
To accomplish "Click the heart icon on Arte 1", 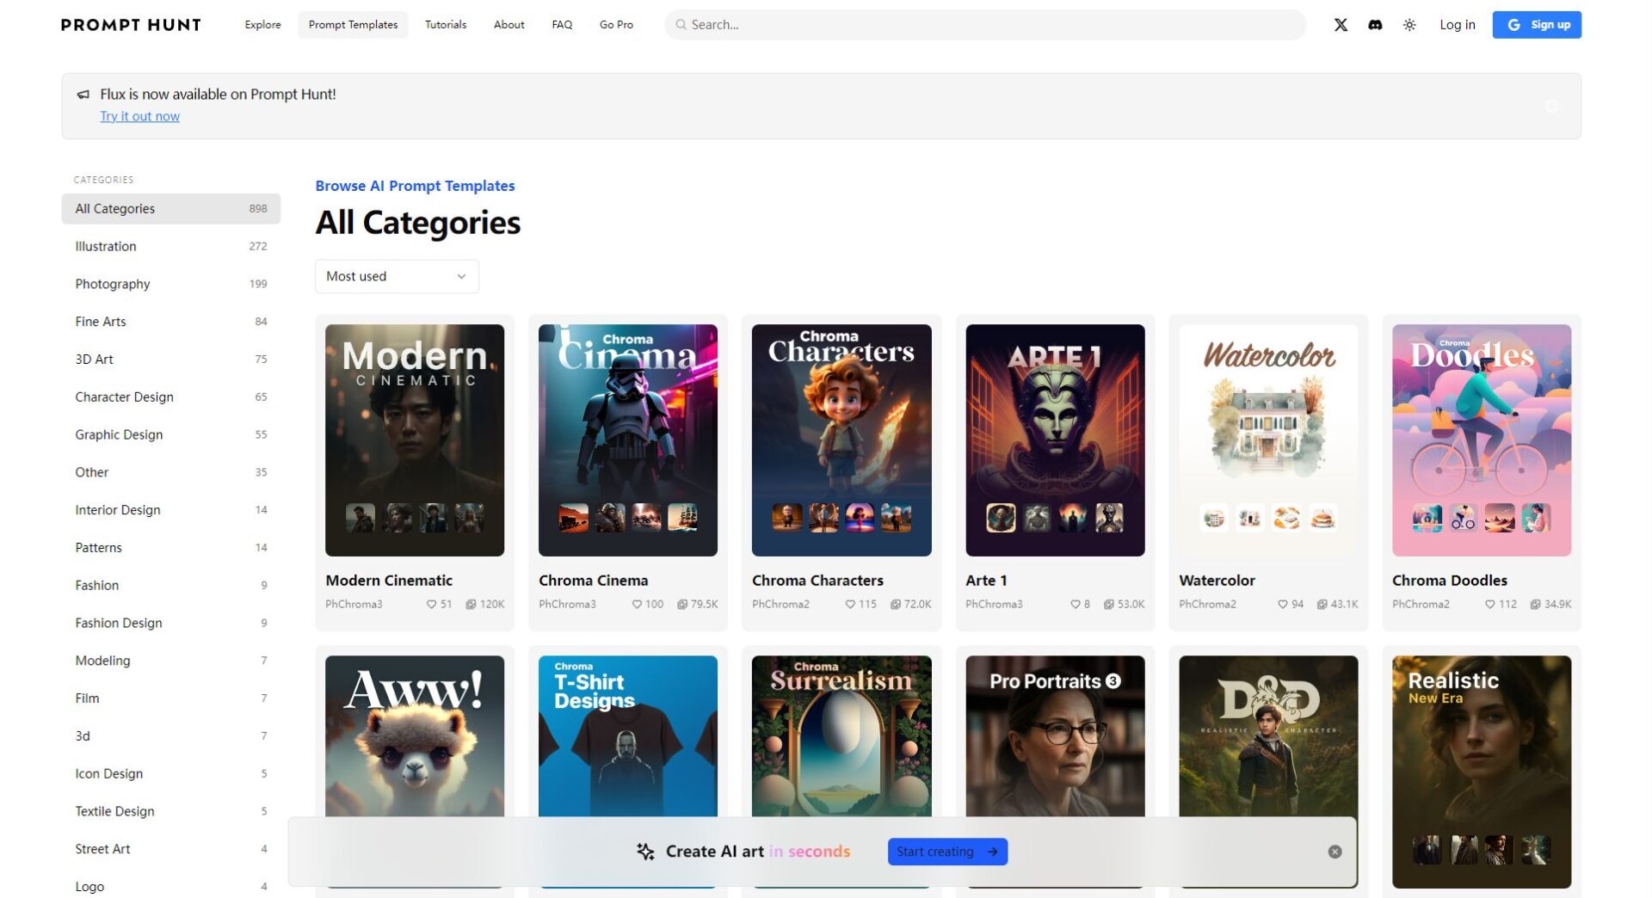I will coord(1075,605).
